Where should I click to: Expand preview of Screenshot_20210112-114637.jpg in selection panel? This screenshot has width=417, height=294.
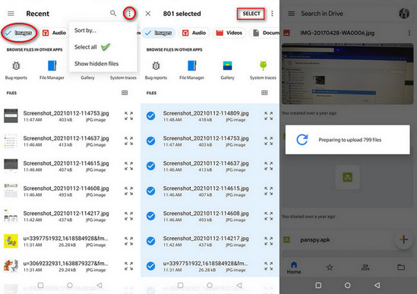coord(269,166)
